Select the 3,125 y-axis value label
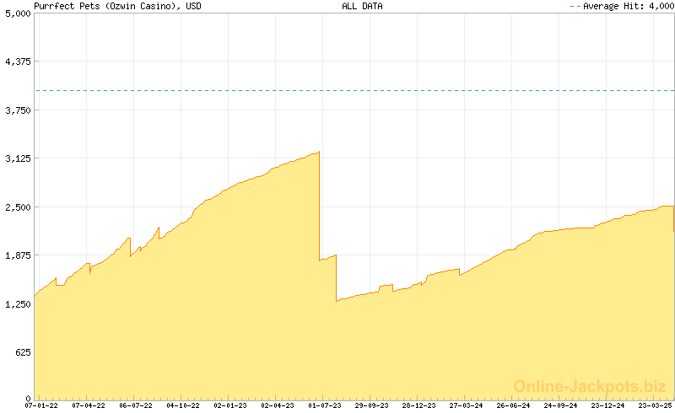The image size is (675, 413). pos(16,158)
